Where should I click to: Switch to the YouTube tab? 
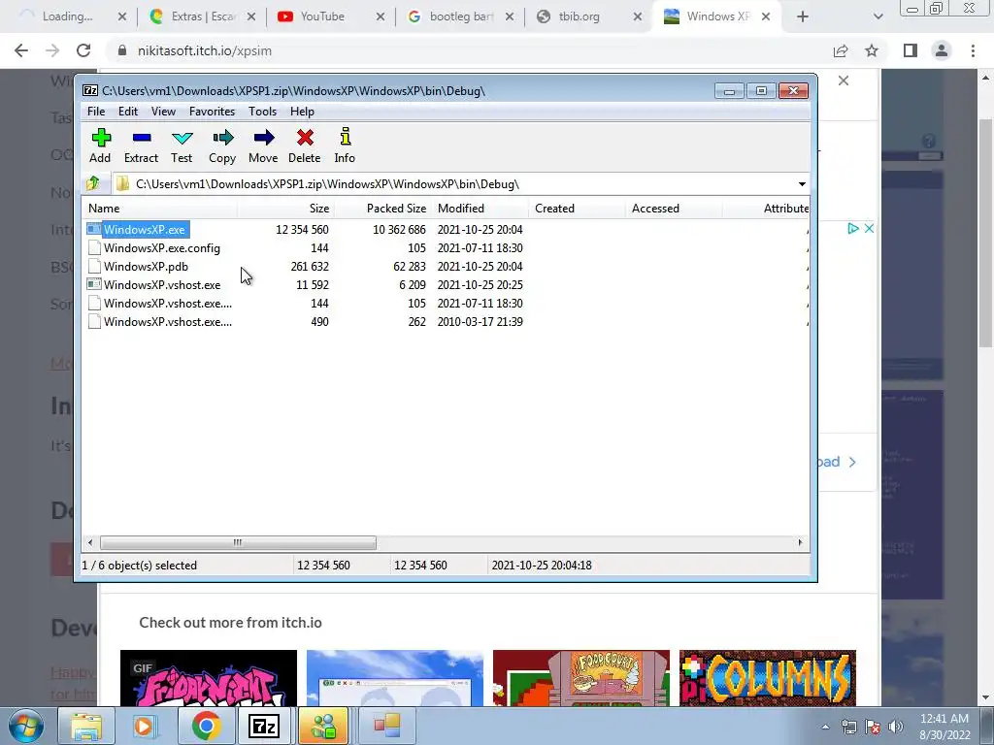click(x=330, y=16)
